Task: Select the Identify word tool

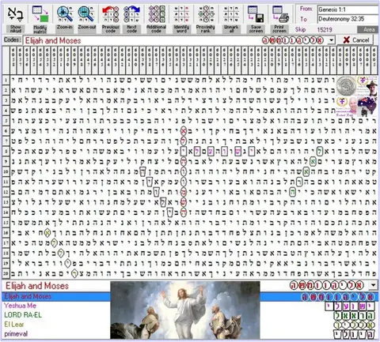Action: coord(181,13)
